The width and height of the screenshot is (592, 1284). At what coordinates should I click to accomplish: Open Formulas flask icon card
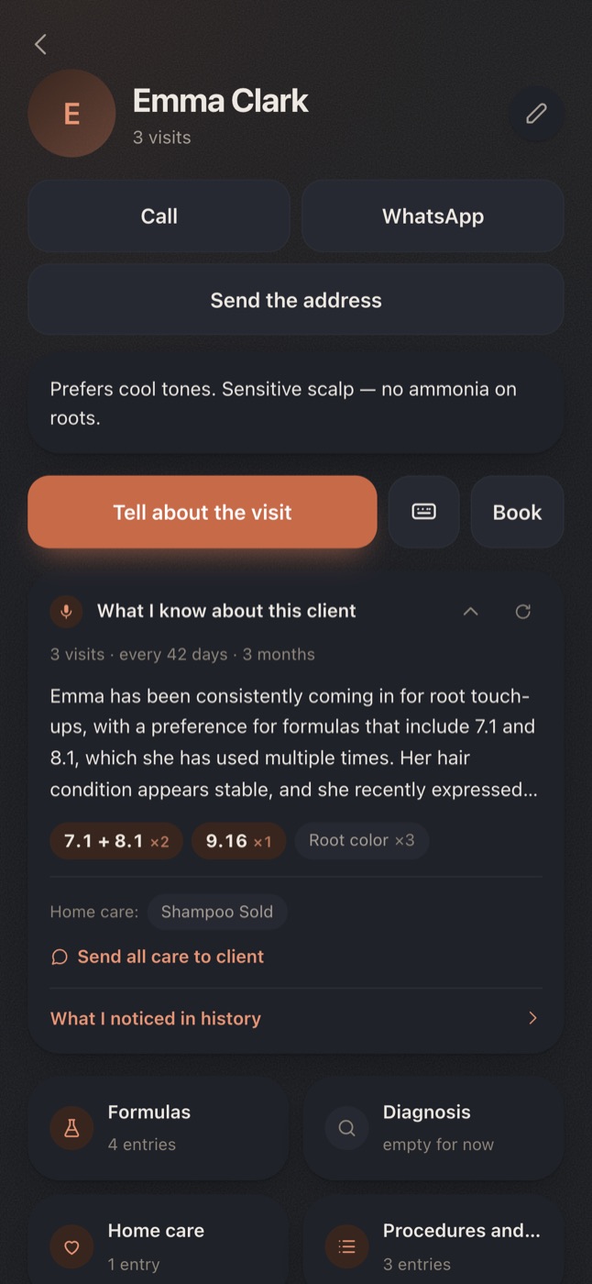coord(159,1128)
